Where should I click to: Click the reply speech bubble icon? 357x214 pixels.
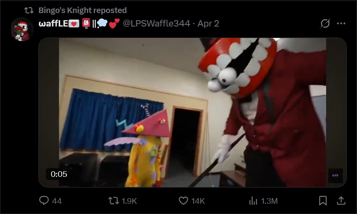pos(44,201)
